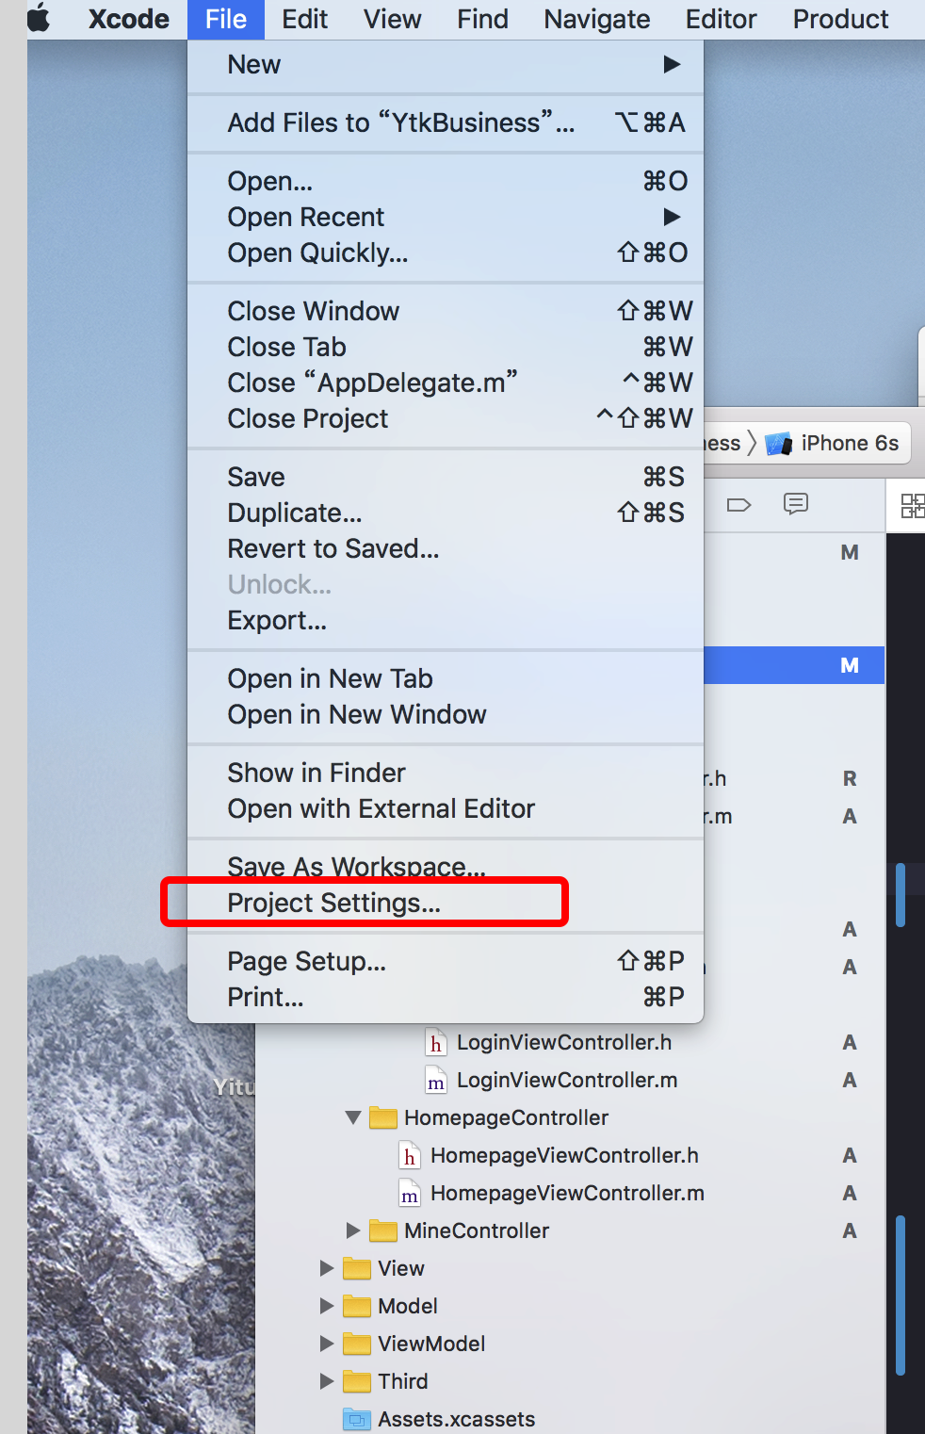Click the R status badge beside .h file

click(x=850, y=778)
